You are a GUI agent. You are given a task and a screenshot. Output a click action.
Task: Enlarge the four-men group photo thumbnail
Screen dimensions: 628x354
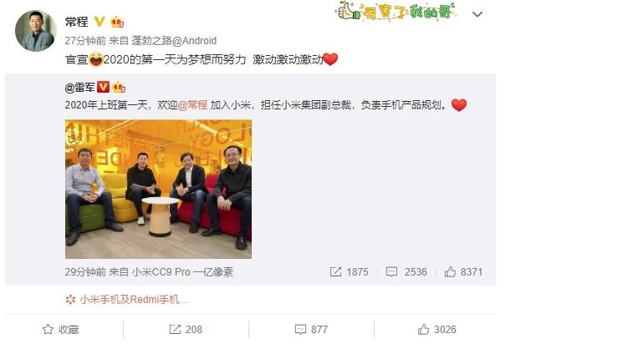[158, 190]
